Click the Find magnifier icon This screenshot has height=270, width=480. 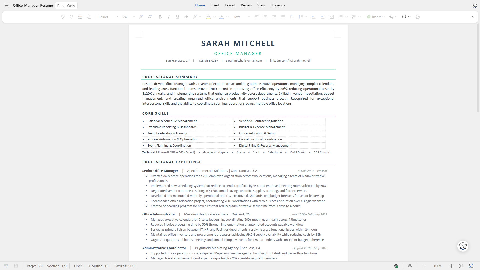pyautogui.click(x=404, y=17)
